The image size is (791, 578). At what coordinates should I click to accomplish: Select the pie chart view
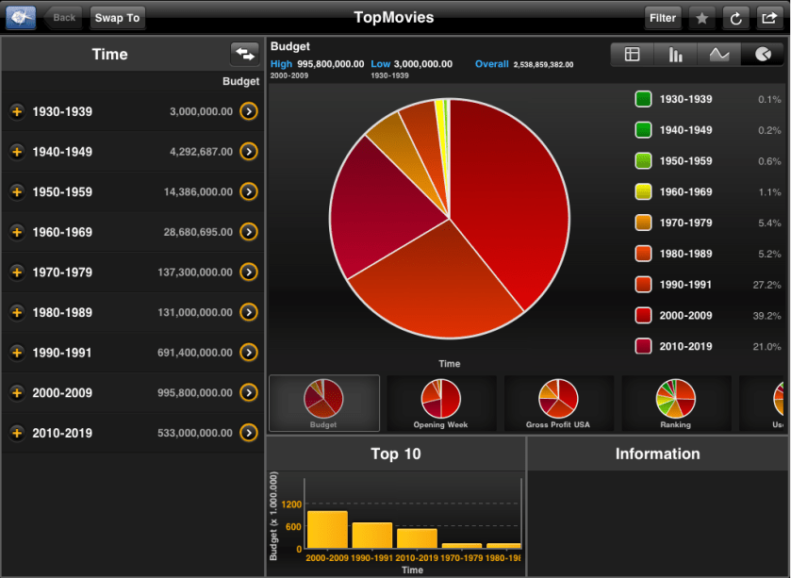pos(761,55)
